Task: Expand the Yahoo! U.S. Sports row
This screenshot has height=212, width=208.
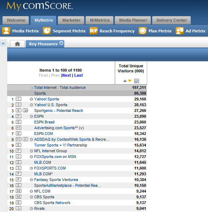Action: [31, 105]
